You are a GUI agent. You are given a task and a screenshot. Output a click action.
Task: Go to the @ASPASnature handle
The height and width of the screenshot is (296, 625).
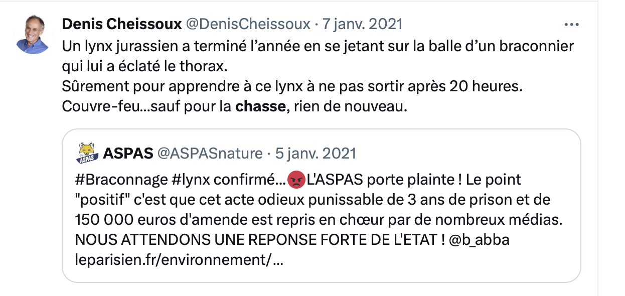point(210,153)
